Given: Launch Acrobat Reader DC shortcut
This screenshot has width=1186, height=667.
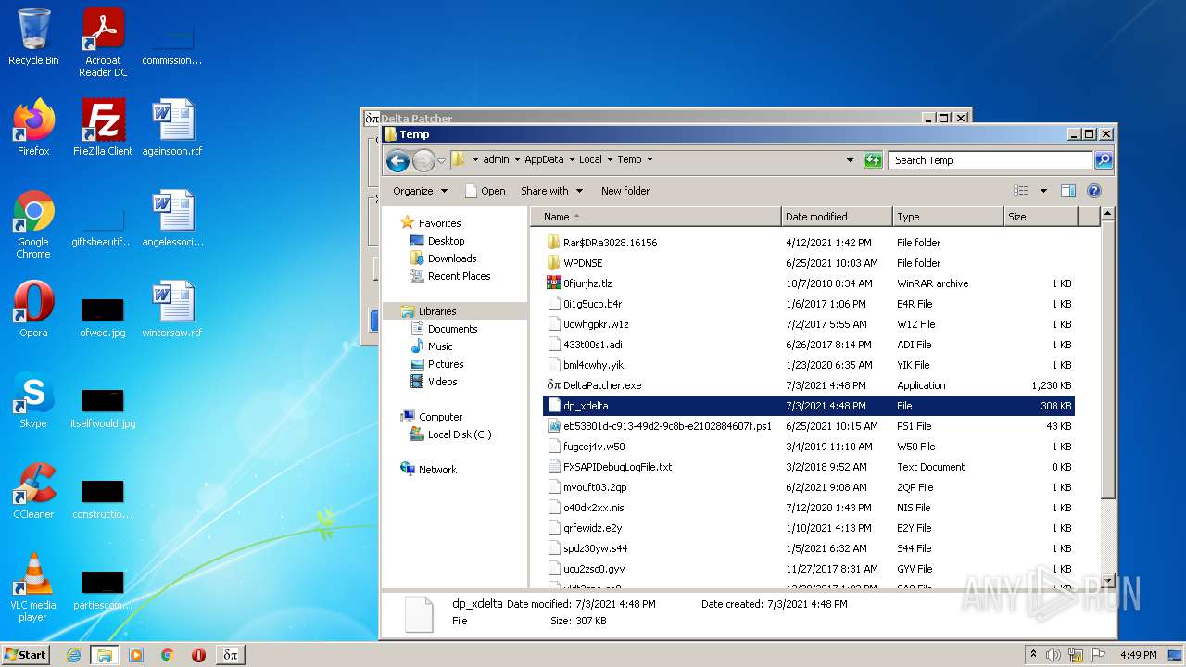Looking at the screenshot, I should [103, 42].
